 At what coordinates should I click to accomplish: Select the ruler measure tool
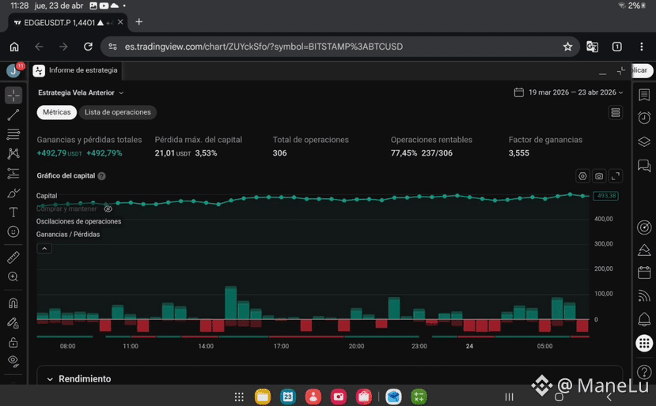pyautogui.click(x=13, y=258)
